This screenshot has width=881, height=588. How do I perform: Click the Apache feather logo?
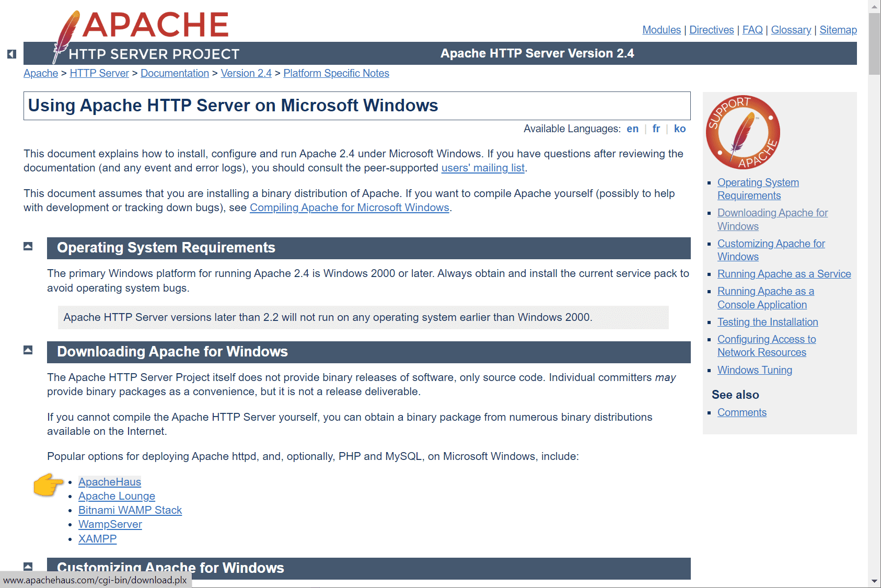click(146, 37)
